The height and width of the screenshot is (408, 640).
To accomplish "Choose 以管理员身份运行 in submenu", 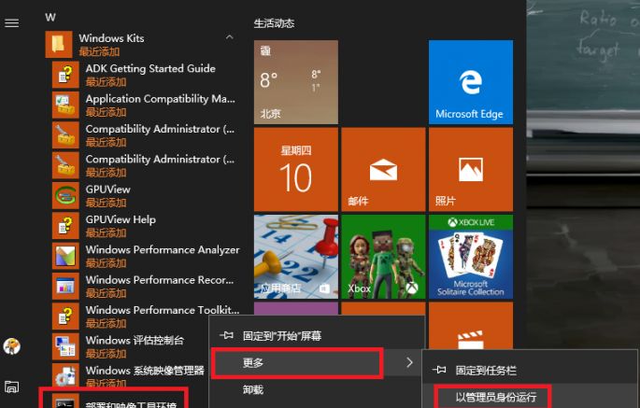I will coord(530,397).
